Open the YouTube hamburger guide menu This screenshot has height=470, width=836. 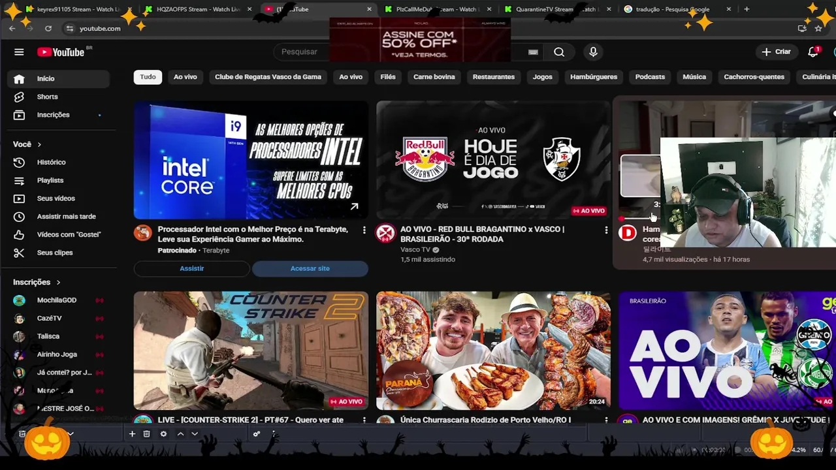point(19,52)
